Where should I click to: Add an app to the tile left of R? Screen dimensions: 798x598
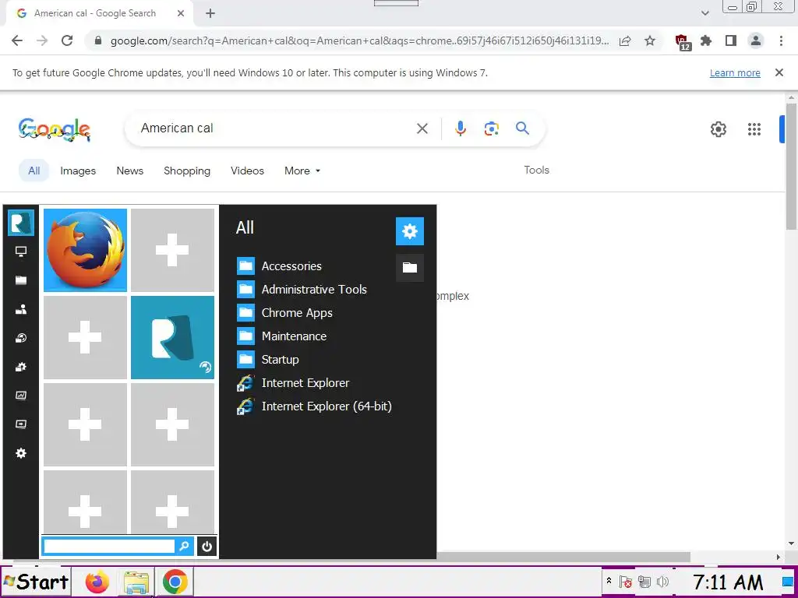pos(85,338)
